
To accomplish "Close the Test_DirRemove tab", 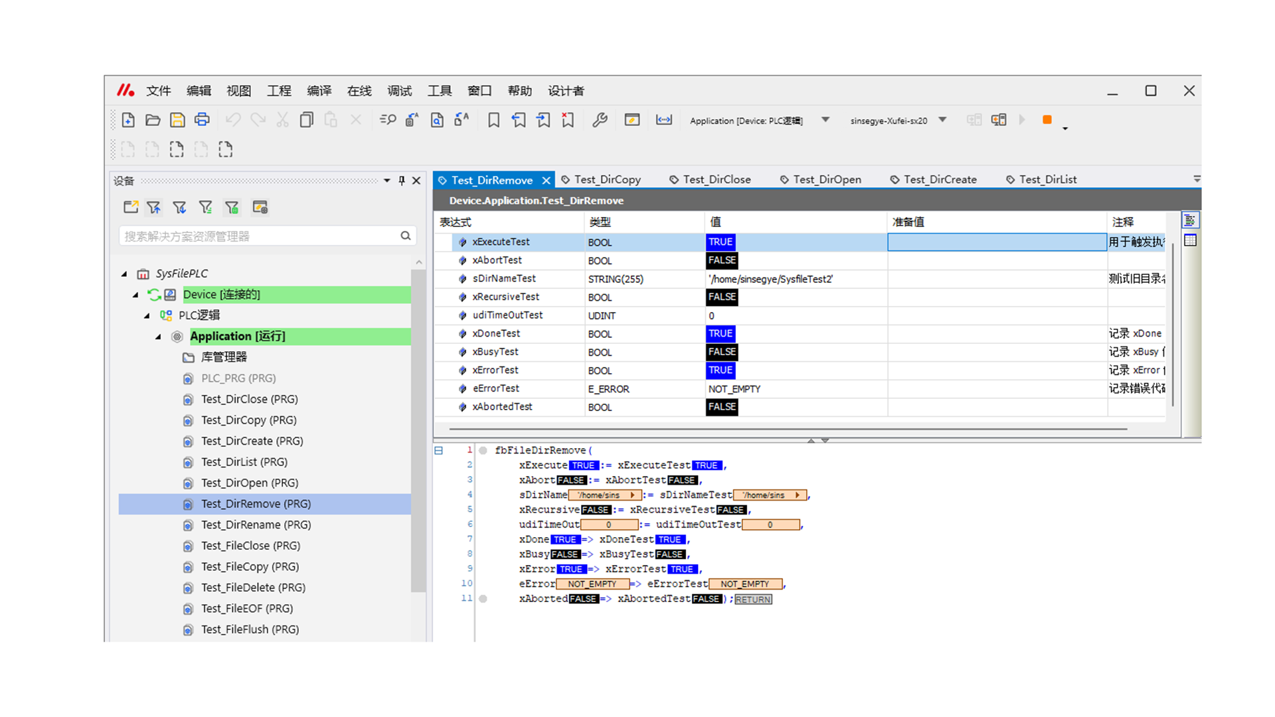I will (546, 181).
